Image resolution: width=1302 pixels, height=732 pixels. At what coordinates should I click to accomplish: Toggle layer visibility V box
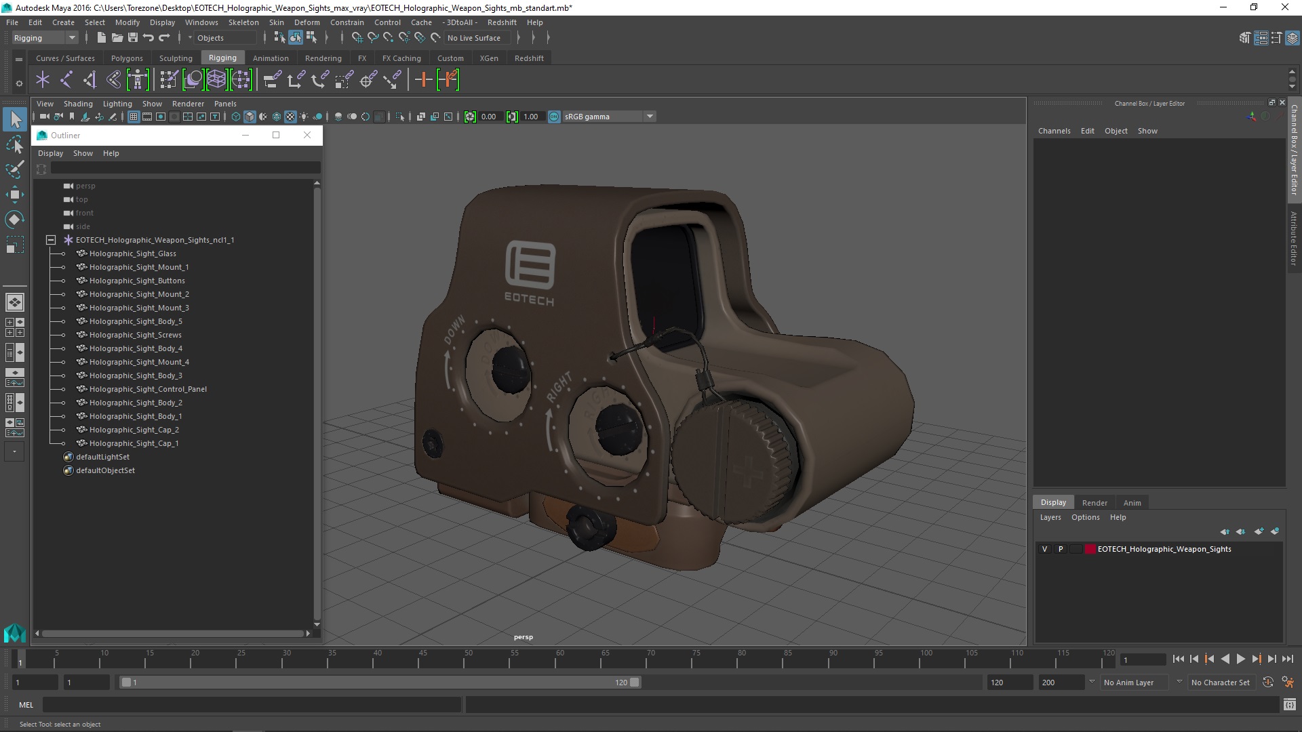[x=1044, y=549]
